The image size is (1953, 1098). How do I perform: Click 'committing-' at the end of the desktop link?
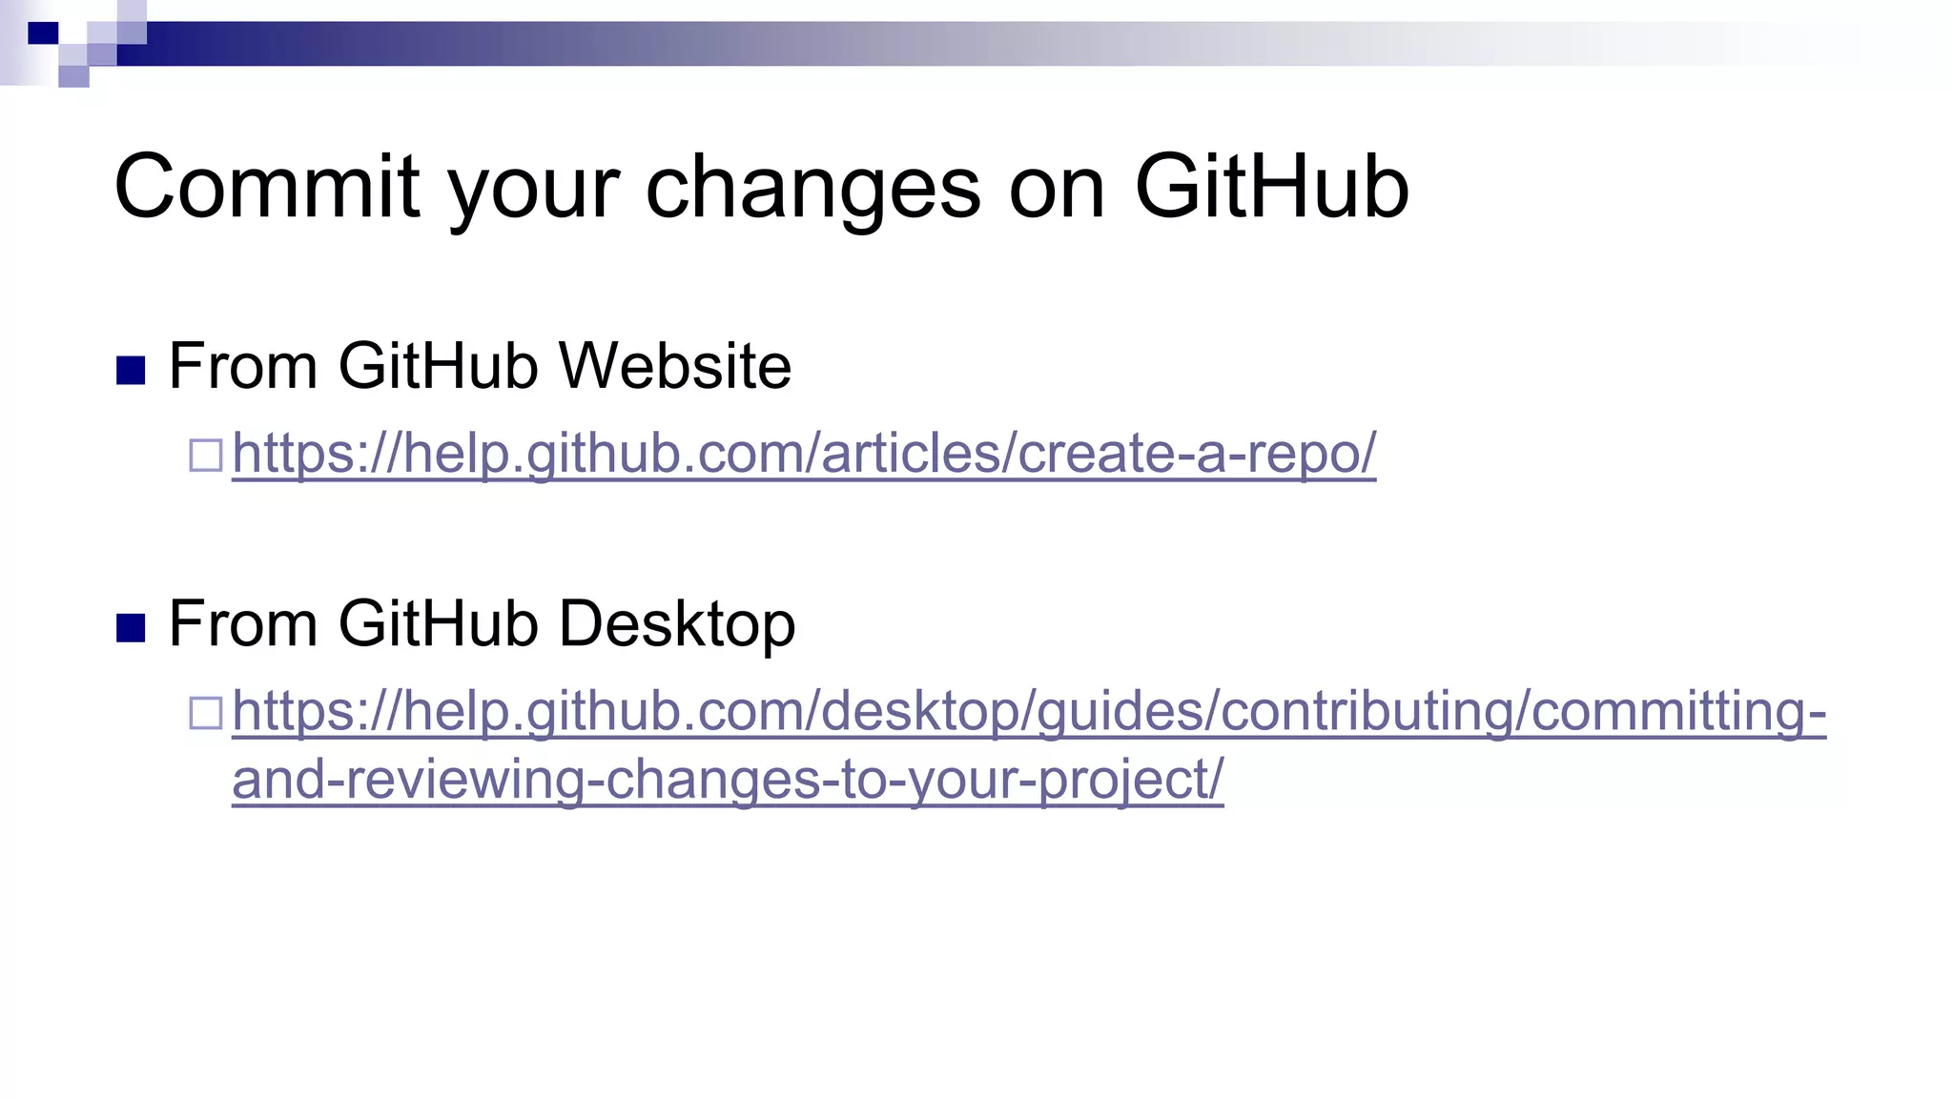(1678, 712)
